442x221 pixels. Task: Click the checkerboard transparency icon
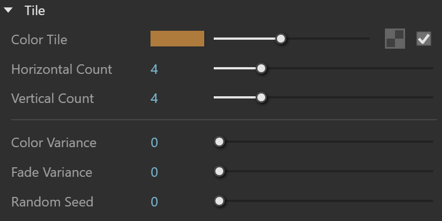click(x=395, y=39)
